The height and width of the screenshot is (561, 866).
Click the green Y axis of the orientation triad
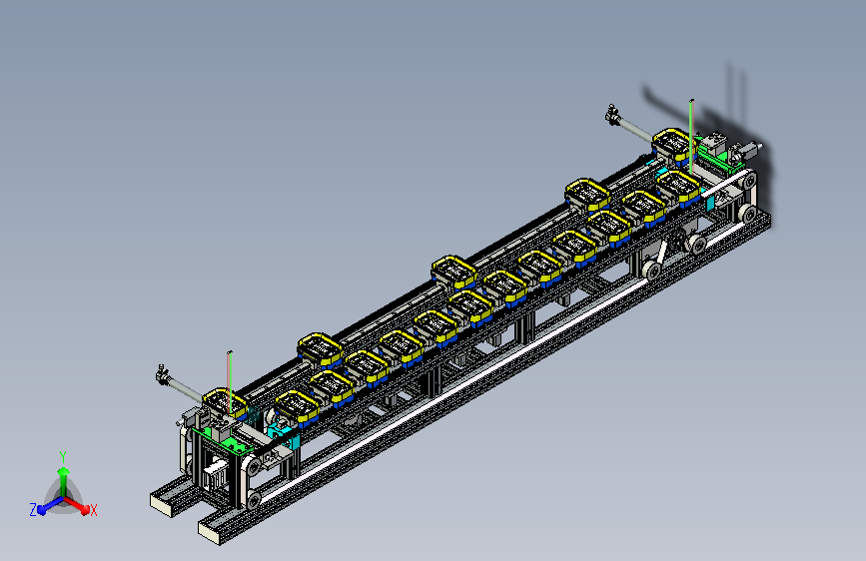[63, 481]
